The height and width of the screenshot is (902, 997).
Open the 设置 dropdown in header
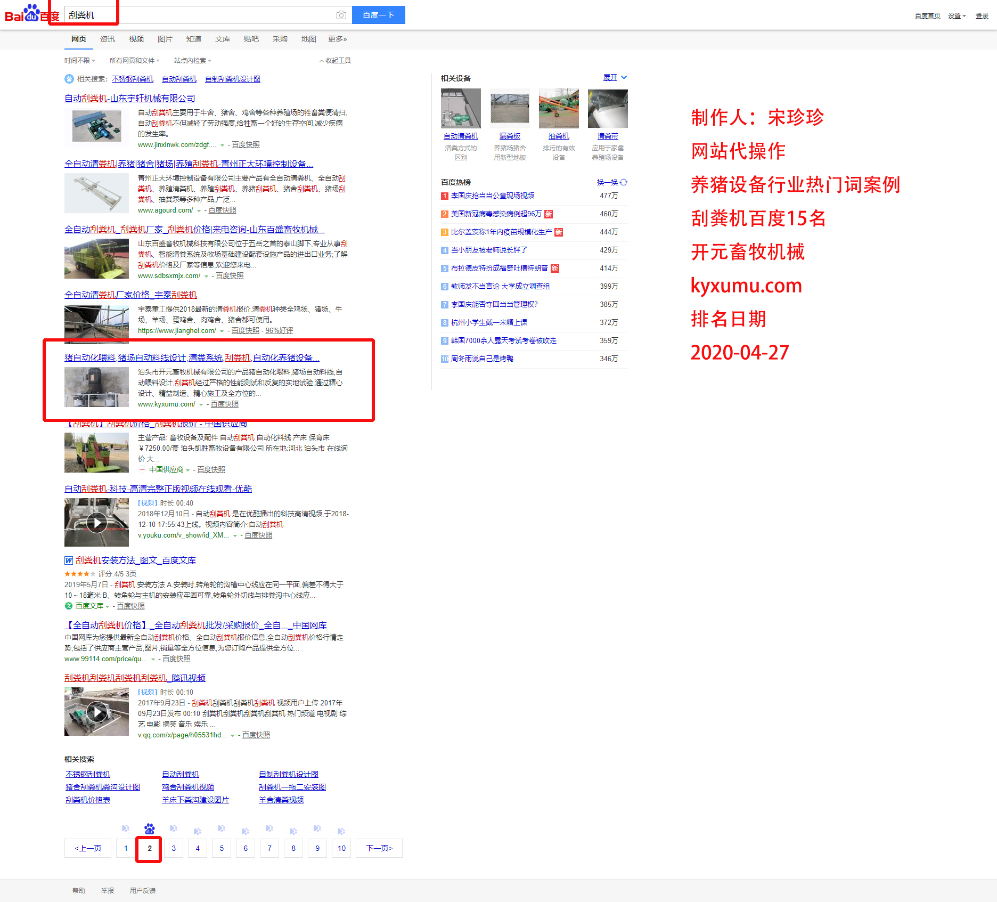[x=957, y=16]
